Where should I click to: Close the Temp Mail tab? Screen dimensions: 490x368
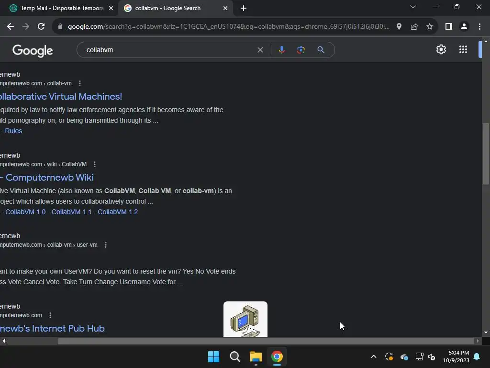coord(111,8)
